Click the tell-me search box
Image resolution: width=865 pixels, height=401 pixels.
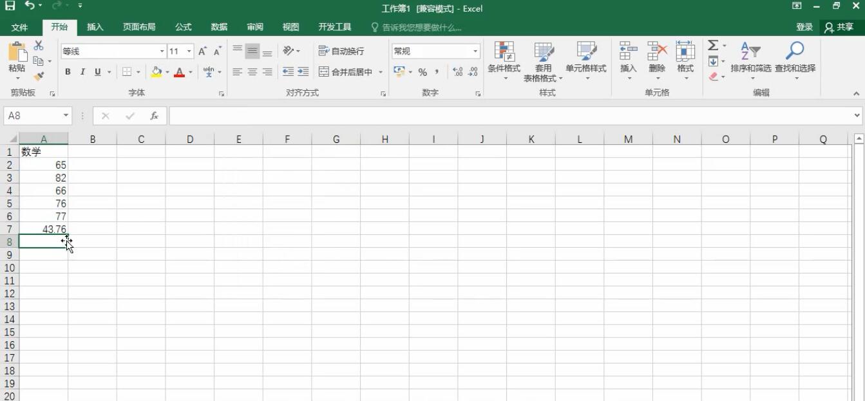417,27
